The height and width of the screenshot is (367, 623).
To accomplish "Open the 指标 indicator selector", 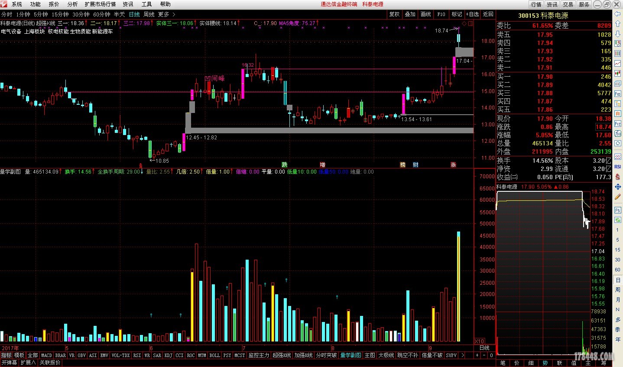I will [x=6, y=355].
